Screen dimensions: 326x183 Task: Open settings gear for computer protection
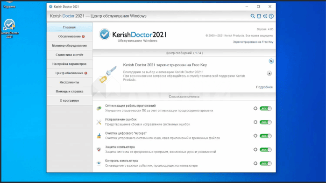255,149
